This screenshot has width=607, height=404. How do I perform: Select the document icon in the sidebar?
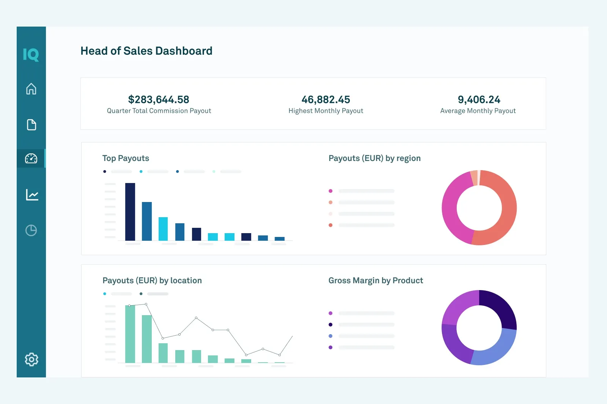click(31, 125)
